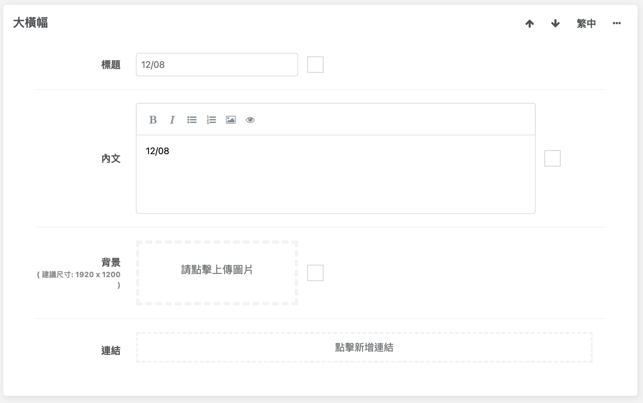
Task: Switch language via 繁中 selector
Action: click(586, 23)
